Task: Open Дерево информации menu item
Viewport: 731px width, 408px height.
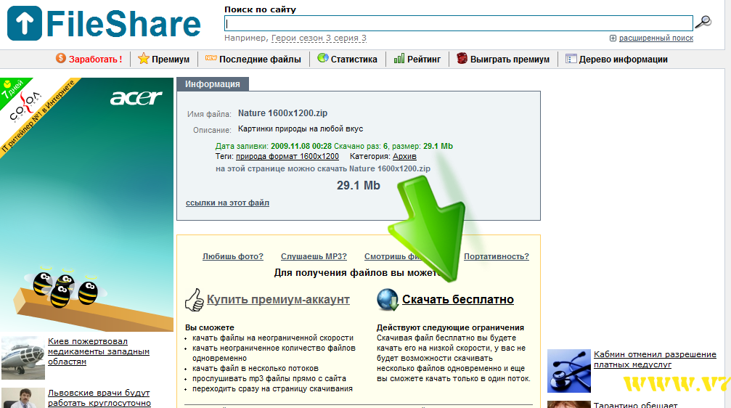Action: [x=623, y=60]
